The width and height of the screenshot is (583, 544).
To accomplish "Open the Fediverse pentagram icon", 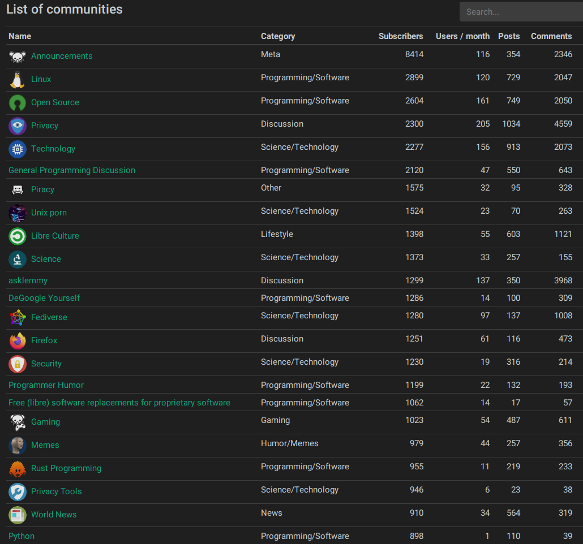I will (18, 318).
